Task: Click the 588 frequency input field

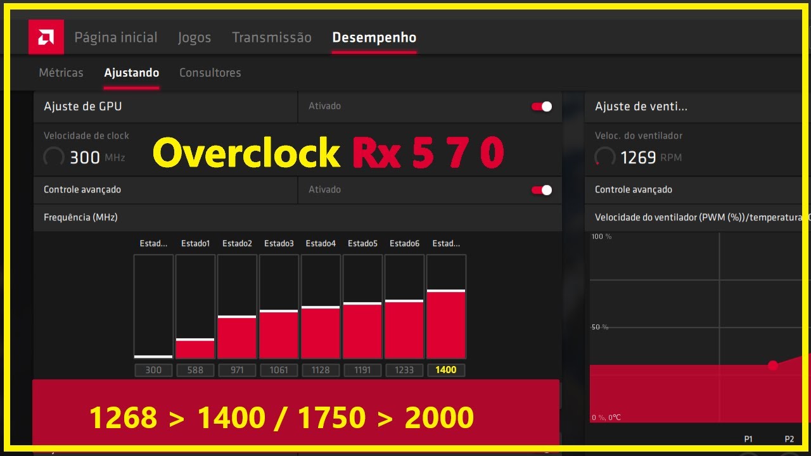Action: tap(195, 370)
